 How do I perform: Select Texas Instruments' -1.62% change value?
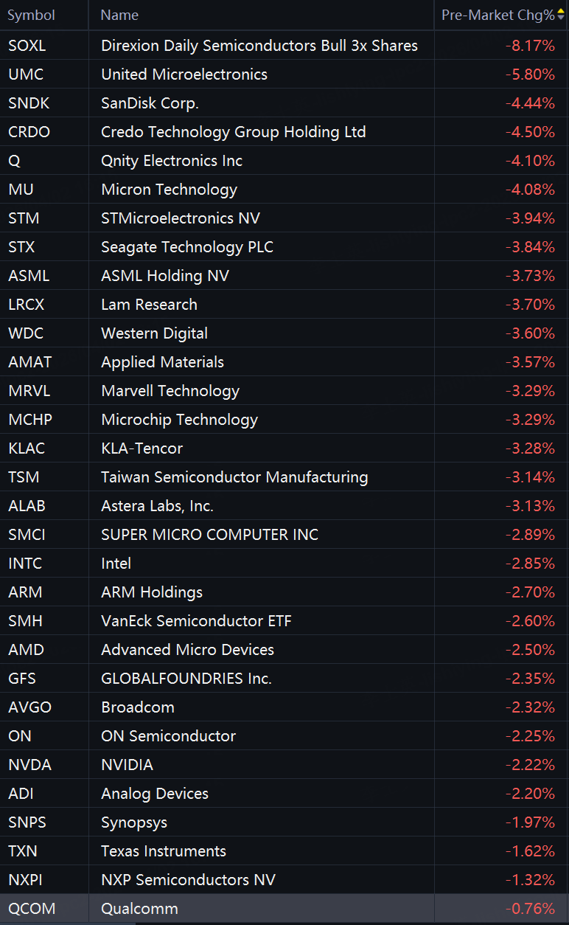click(x=530, y=851)
